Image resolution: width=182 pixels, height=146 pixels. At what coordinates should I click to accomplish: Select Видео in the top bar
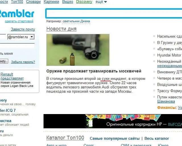(68, 2)
